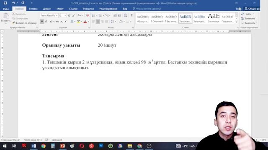Toggle center alignment button
Viewport: 268px width, 150px height.
(x=98, y=21)
